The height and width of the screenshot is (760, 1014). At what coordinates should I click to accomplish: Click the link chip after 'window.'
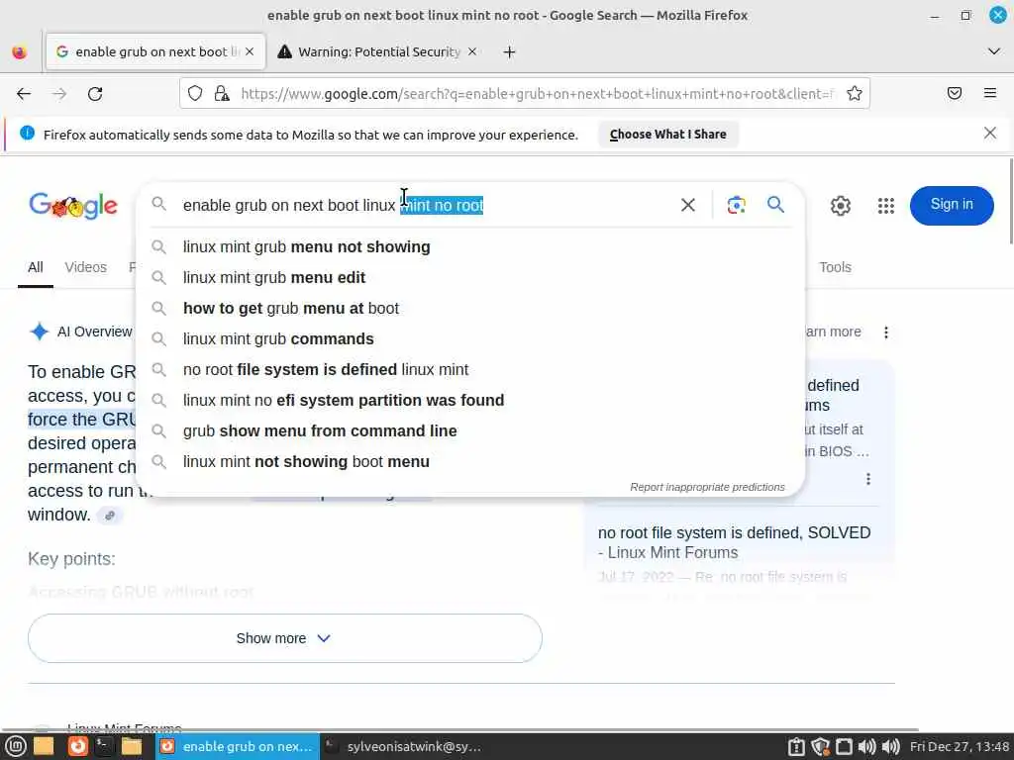110,515
